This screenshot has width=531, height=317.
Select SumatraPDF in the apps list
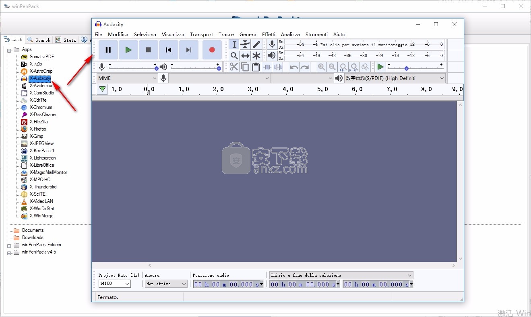click(x=41, y=57)
